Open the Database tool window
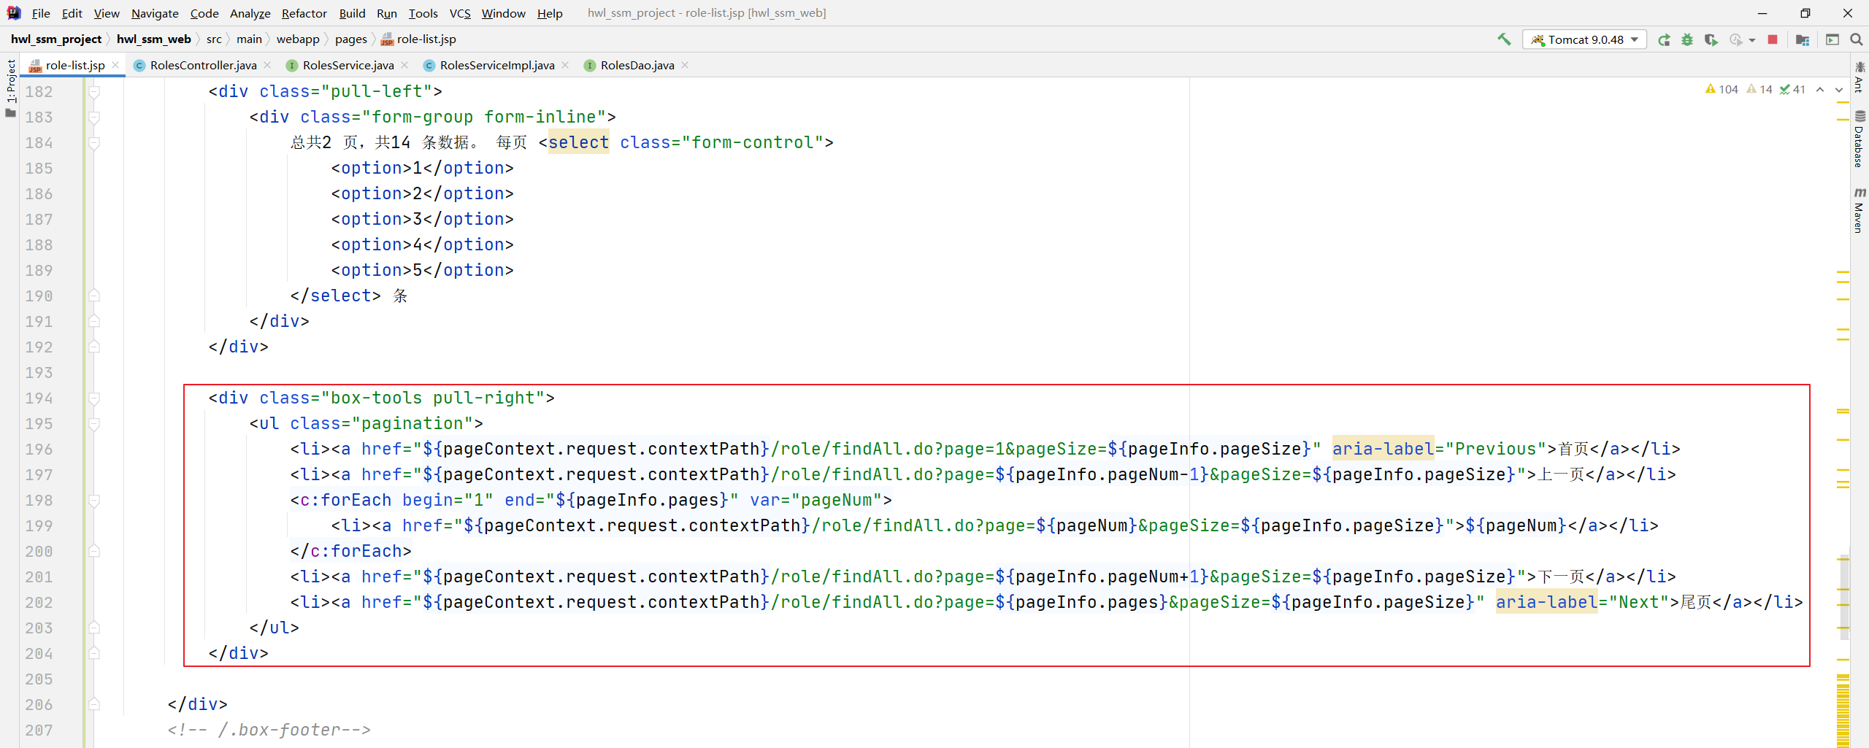1869x748 pixels. [1860, 139]
